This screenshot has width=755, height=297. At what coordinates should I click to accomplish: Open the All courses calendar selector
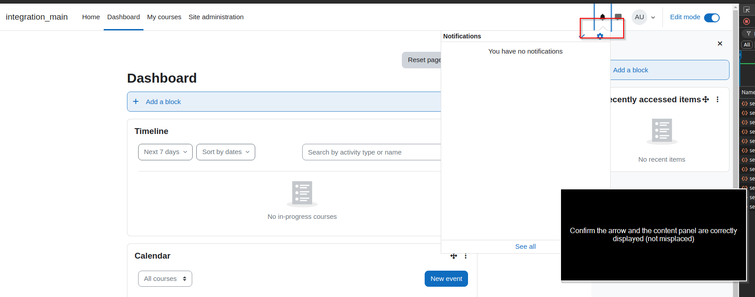[x=165, y=279]
